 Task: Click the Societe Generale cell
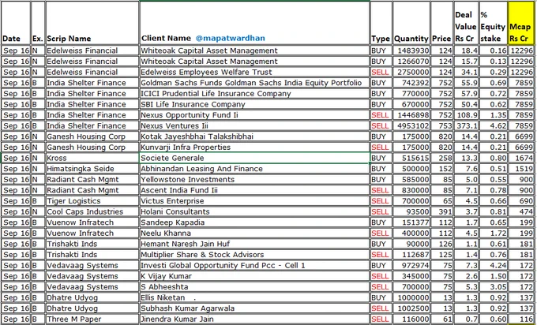(254, 158)
